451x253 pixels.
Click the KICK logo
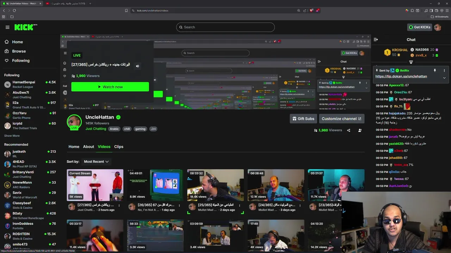(x=26, y=27)
